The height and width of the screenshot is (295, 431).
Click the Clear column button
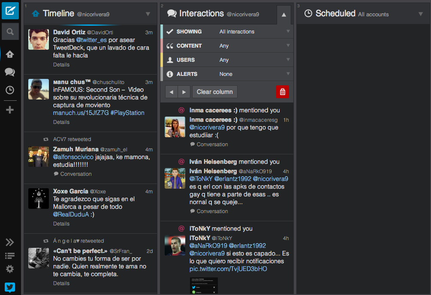214,91
